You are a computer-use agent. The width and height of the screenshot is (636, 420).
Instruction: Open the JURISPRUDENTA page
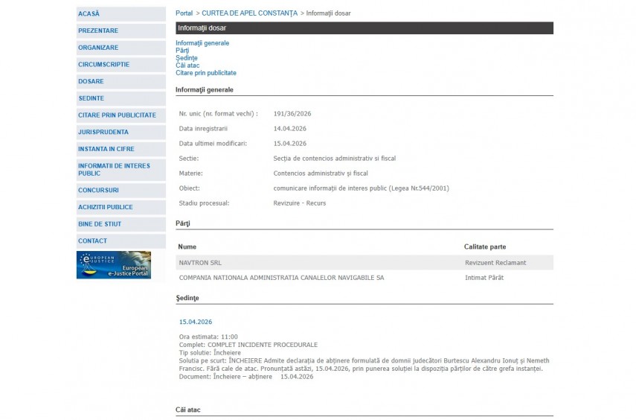pos(103,132)
